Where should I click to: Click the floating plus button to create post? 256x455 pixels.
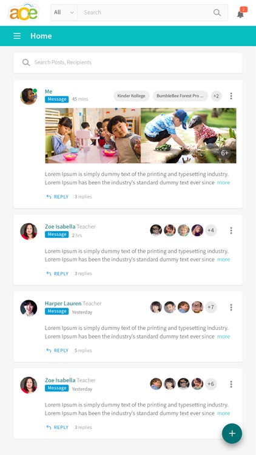coord(232,434)
